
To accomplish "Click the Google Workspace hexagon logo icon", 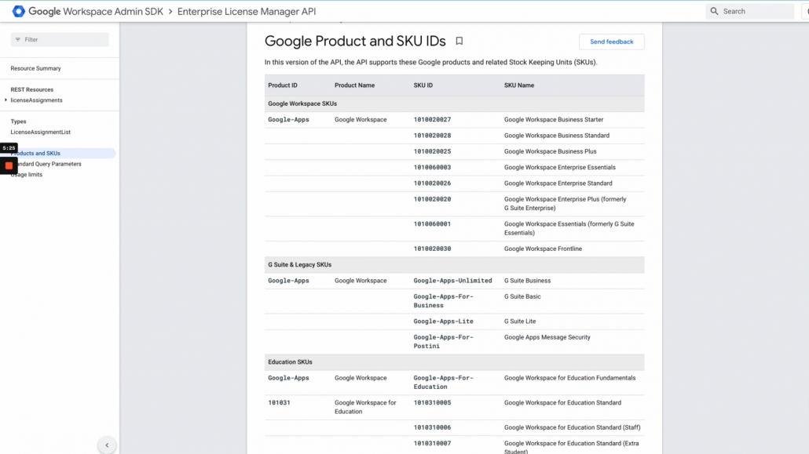I will point(19,11).
